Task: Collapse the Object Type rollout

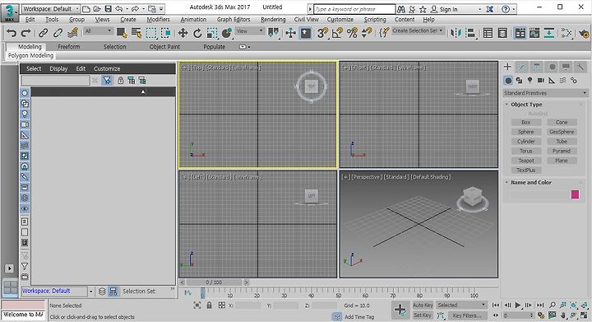Action: pyautogui.click(x=526, y=105)
